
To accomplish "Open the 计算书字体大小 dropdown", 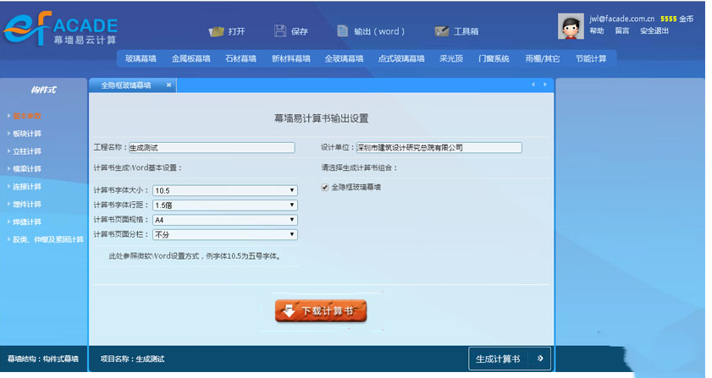I will click(x=225, y=190).
